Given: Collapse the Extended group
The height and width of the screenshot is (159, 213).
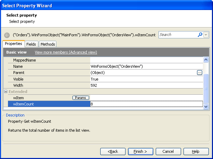Looking at the screenshot, I should [x=6, y=92].
